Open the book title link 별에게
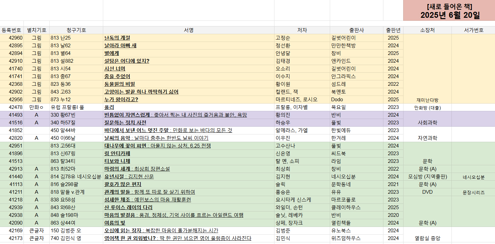Viewport: 495px width, 244px height. (112, 53)
